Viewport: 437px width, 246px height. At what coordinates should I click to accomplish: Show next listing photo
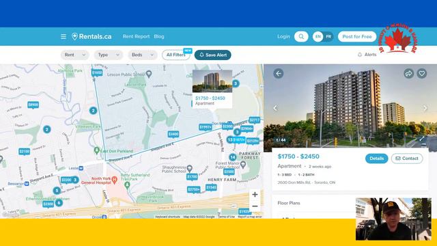click(425, 108)
